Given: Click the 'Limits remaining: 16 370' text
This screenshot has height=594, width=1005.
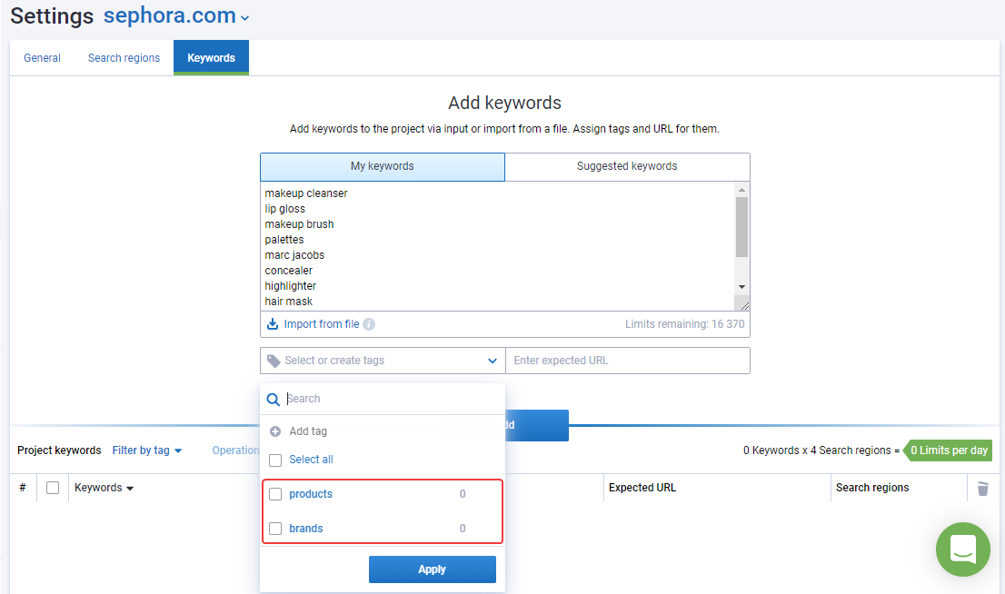Looking at the screenshot, I should pyautogui.click(x=684, y=324).
